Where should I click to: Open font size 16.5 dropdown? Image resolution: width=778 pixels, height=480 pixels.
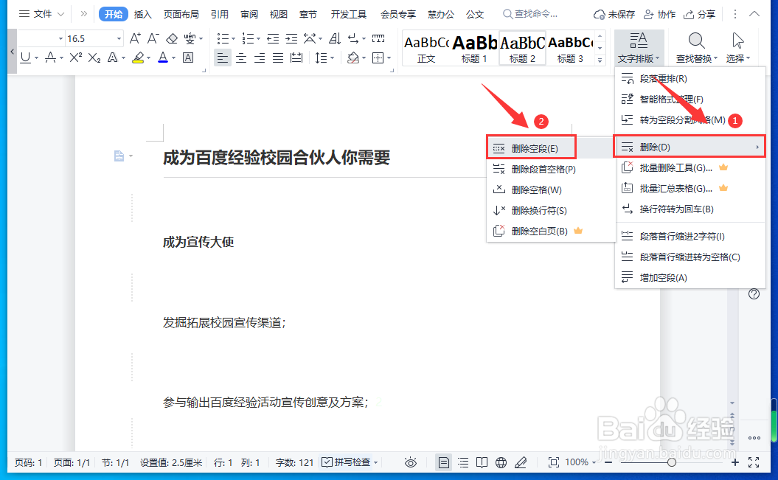point(119,38)
